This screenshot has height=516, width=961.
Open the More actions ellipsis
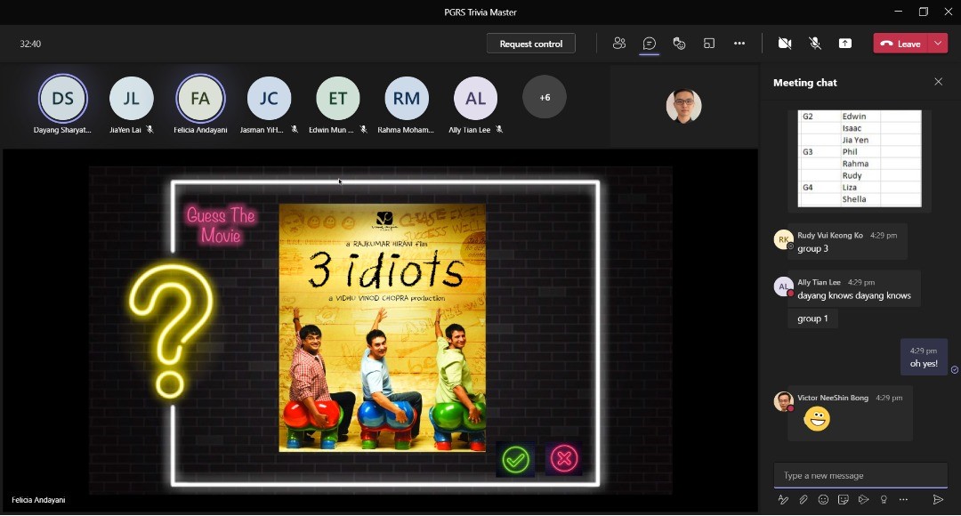(x=739, y=43)
